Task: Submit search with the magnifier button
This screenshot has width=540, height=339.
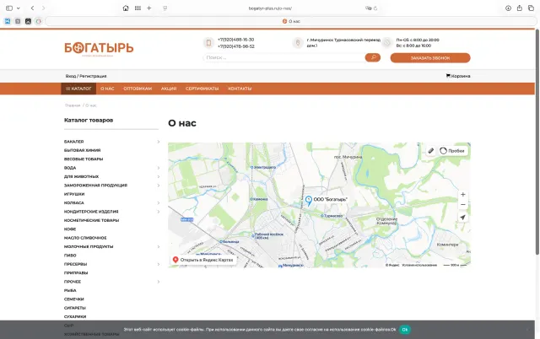Action: 373,57
